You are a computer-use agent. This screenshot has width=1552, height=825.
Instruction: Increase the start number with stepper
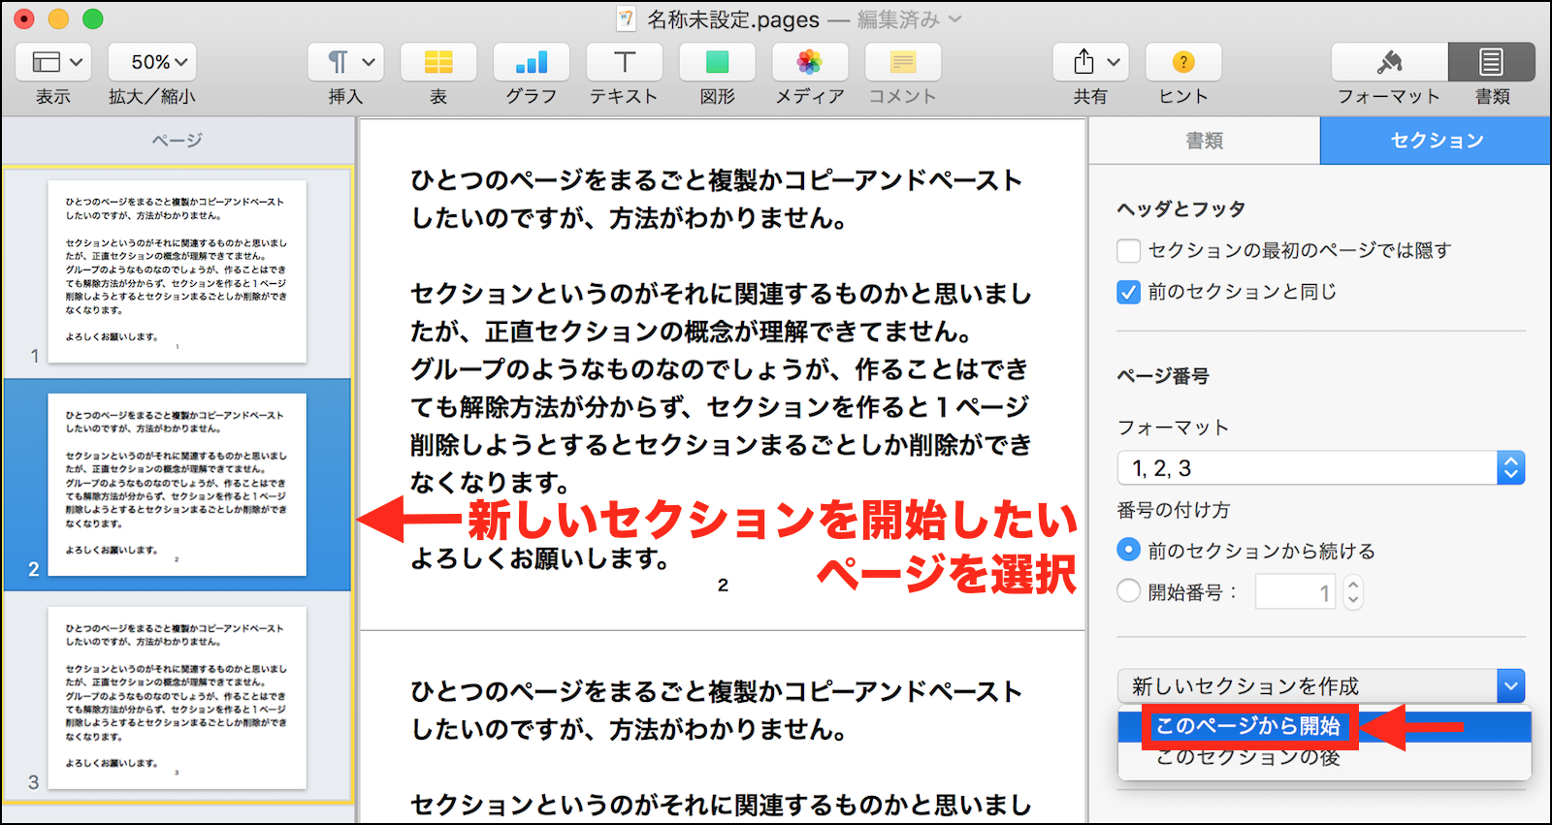tap(1353, 584)
